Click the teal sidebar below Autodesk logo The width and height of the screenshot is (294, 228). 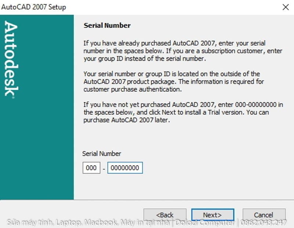[37, 154]
